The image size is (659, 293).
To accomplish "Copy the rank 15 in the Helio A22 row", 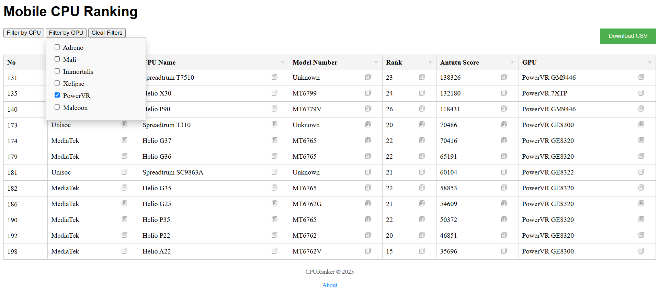I will click(421, 251).
